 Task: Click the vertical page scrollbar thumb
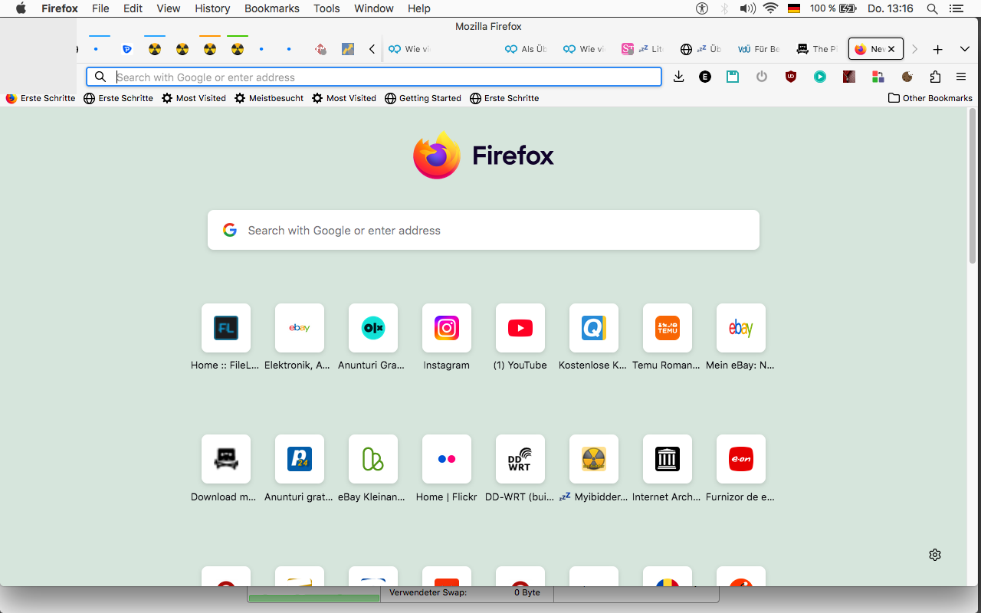coord(973,186)
